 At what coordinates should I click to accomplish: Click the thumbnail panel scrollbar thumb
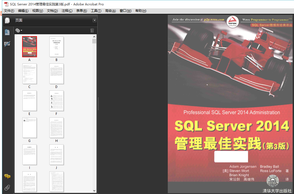click(x=94, y=41)
